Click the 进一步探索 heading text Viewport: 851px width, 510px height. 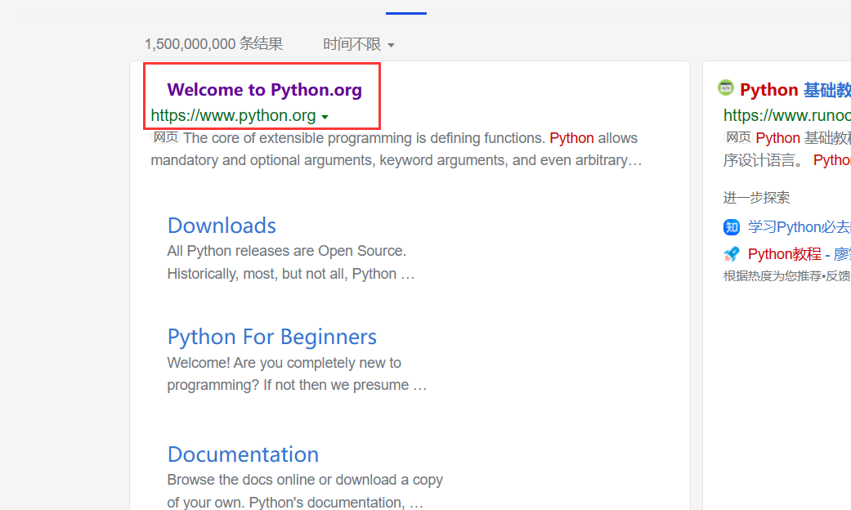pyautogui.click(x=756, y=198)
